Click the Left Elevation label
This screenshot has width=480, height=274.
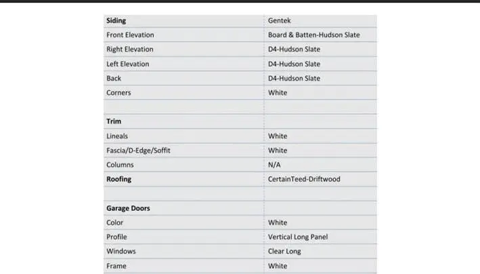(x=128, y=64)
